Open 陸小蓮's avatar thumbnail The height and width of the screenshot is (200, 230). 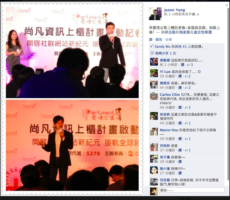point(154,170)
